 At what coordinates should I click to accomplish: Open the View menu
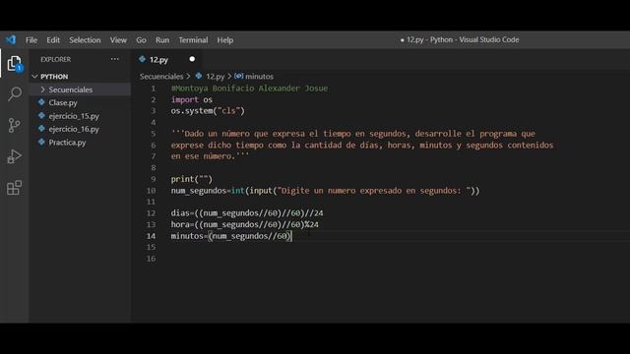118,40
